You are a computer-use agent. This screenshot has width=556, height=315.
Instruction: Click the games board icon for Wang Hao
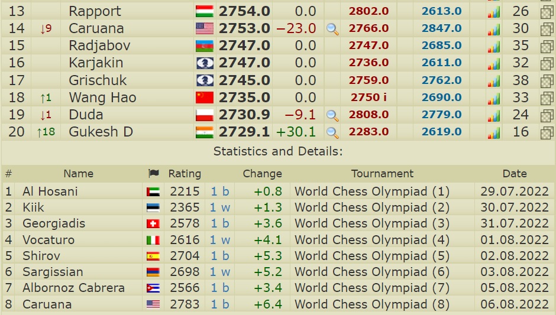(547, 98)
